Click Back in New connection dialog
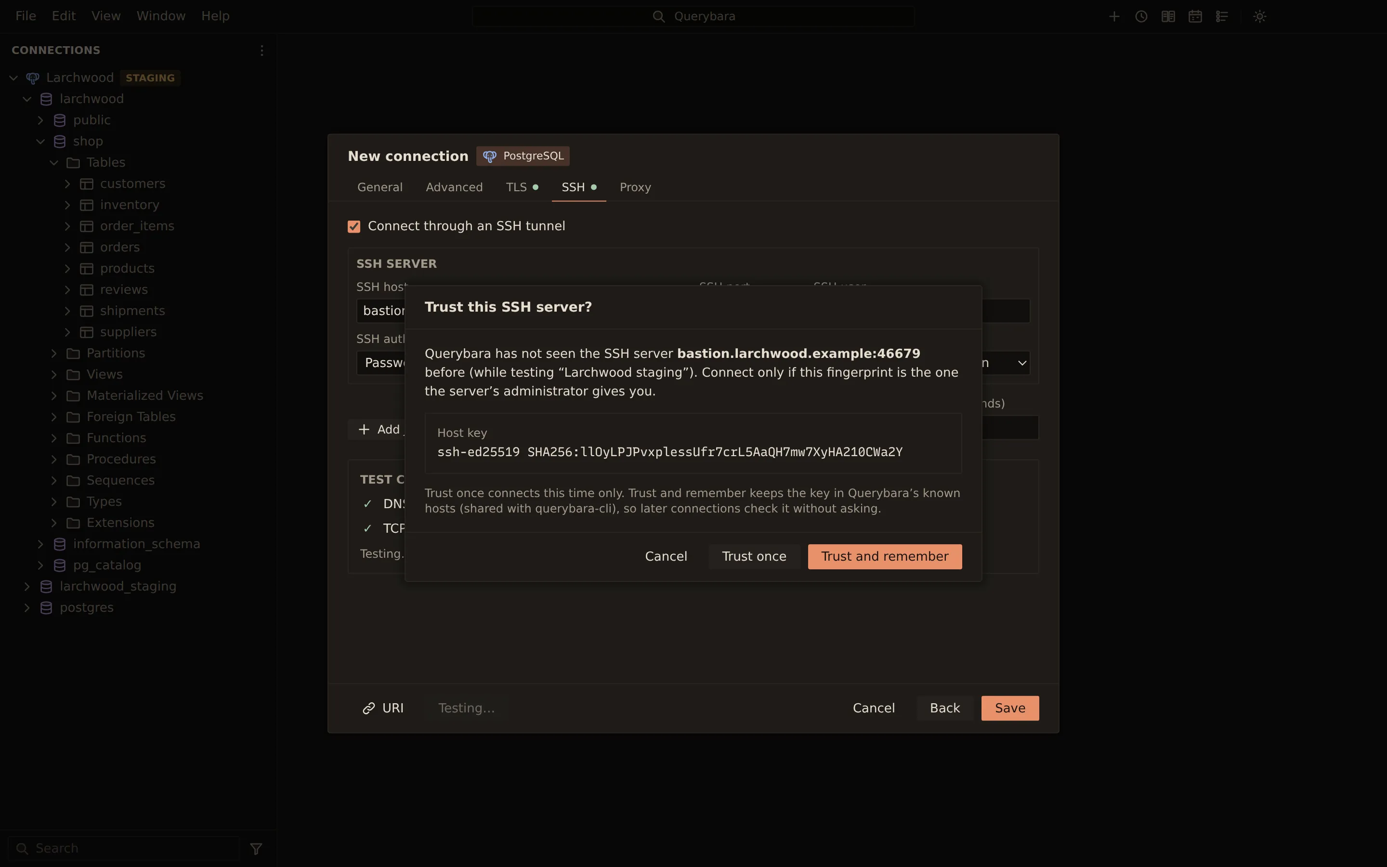 click(944, 709)
